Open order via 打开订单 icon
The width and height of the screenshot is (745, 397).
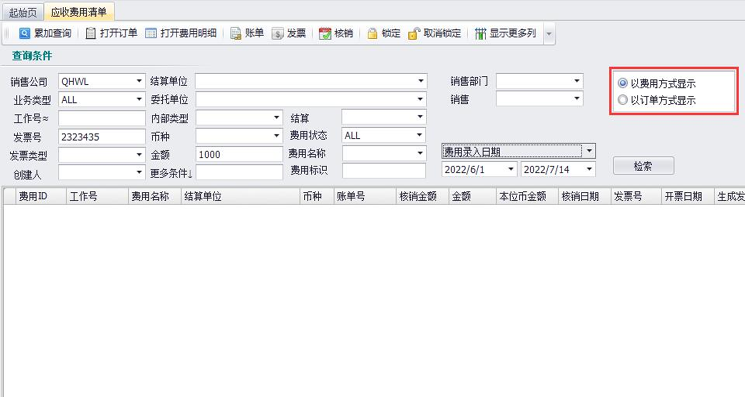[91, 33]
